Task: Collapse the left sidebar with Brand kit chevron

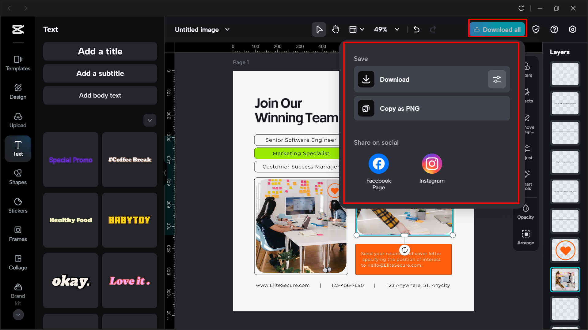Action: pos(18,315)
